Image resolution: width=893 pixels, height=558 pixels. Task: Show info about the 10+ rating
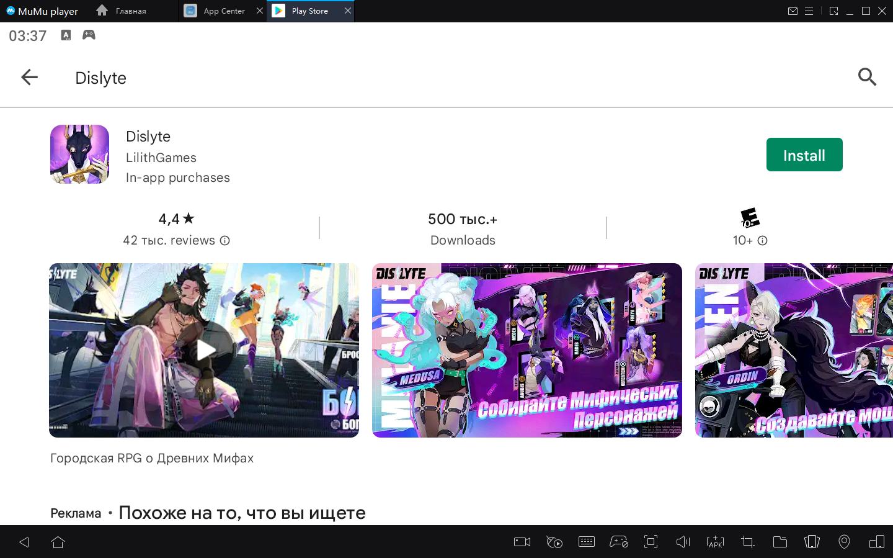(763, 241)
